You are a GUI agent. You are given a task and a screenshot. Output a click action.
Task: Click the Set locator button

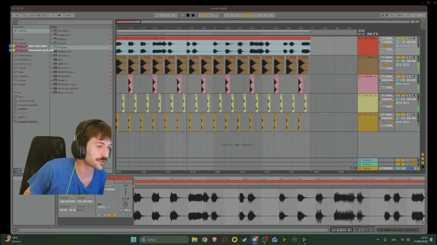coord(362,31)
